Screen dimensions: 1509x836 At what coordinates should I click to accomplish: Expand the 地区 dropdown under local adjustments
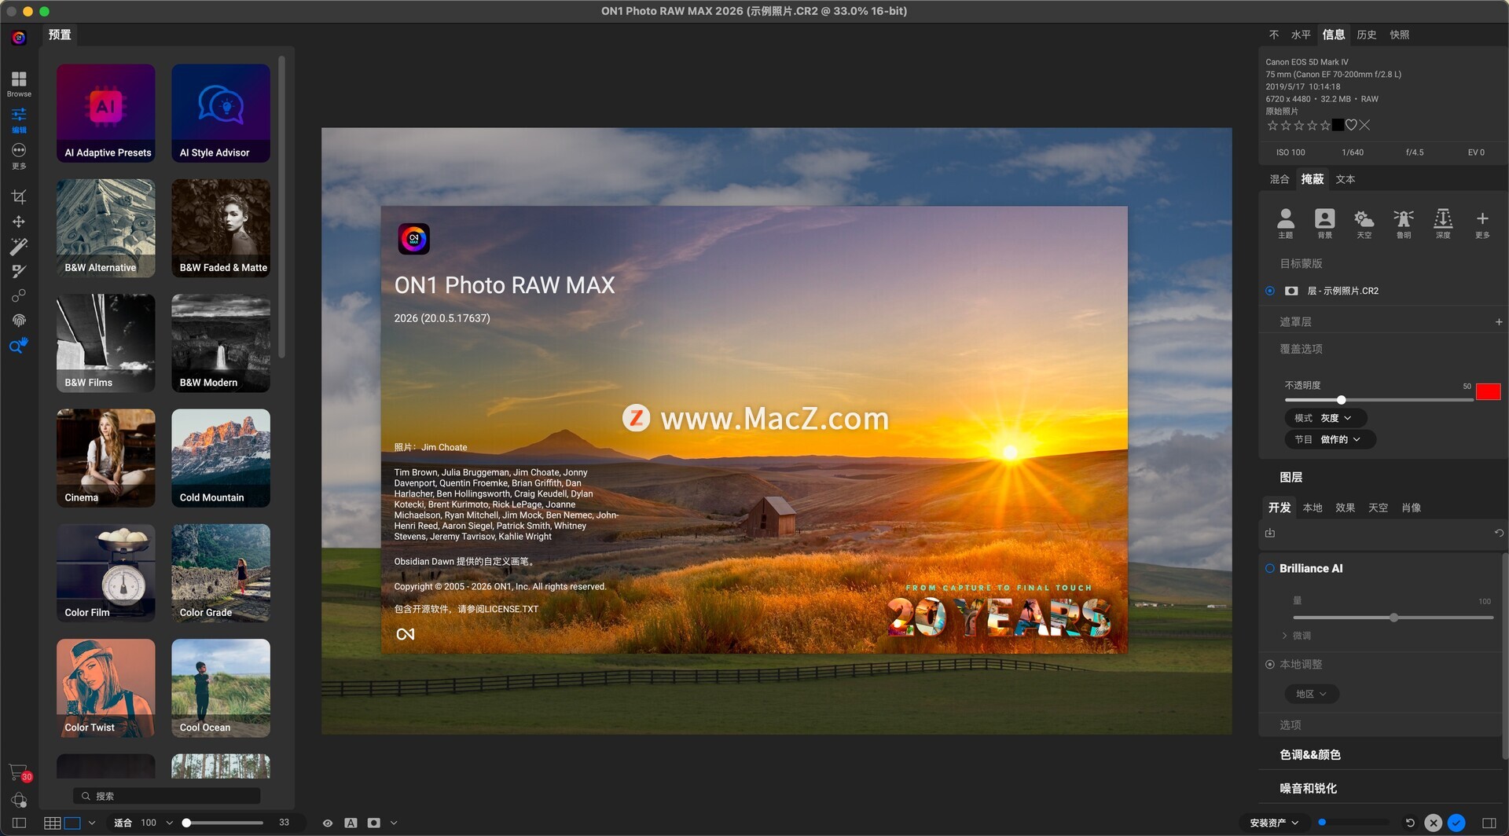point(1311,694)
